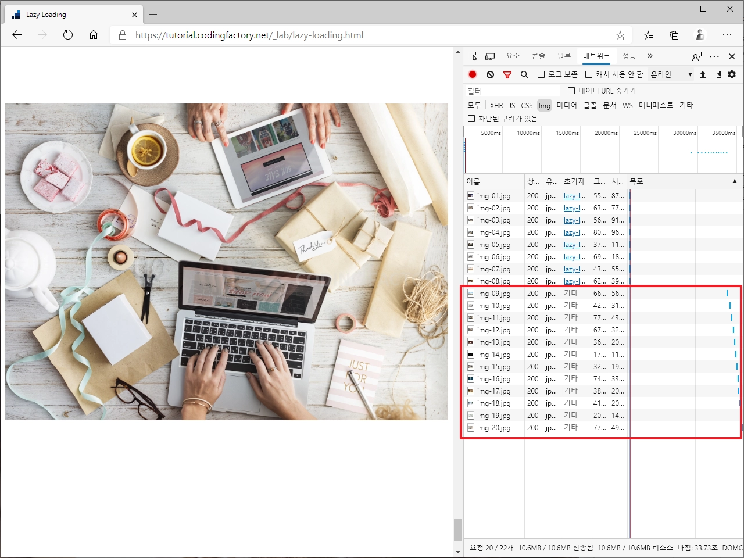This screenshot has height=558, width=744.
Task: Switch to the 요소 tab
Action: click(x=513, y=56)
